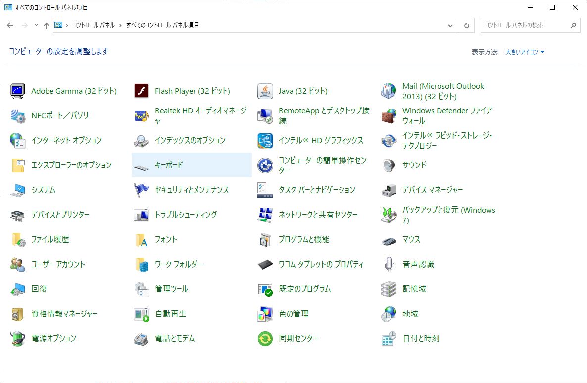Expand chevron before コントロール パネル breadcrumb
This screenshot has height=383, width=587.
pos(67,25)
